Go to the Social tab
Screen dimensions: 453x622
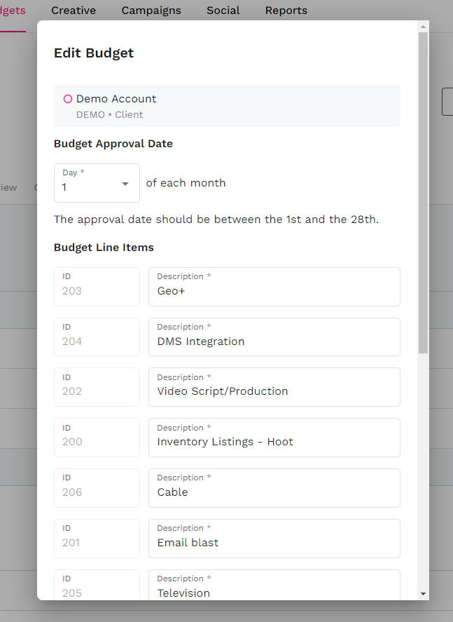(223, 11)
